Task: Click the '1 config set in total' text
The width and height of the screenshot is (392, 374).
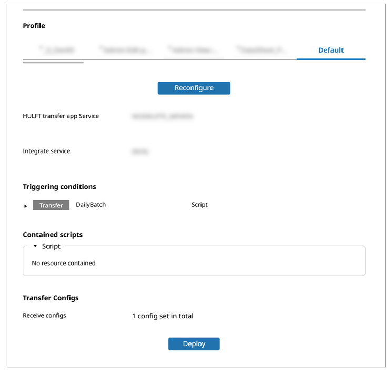Action: pos(163,316)
